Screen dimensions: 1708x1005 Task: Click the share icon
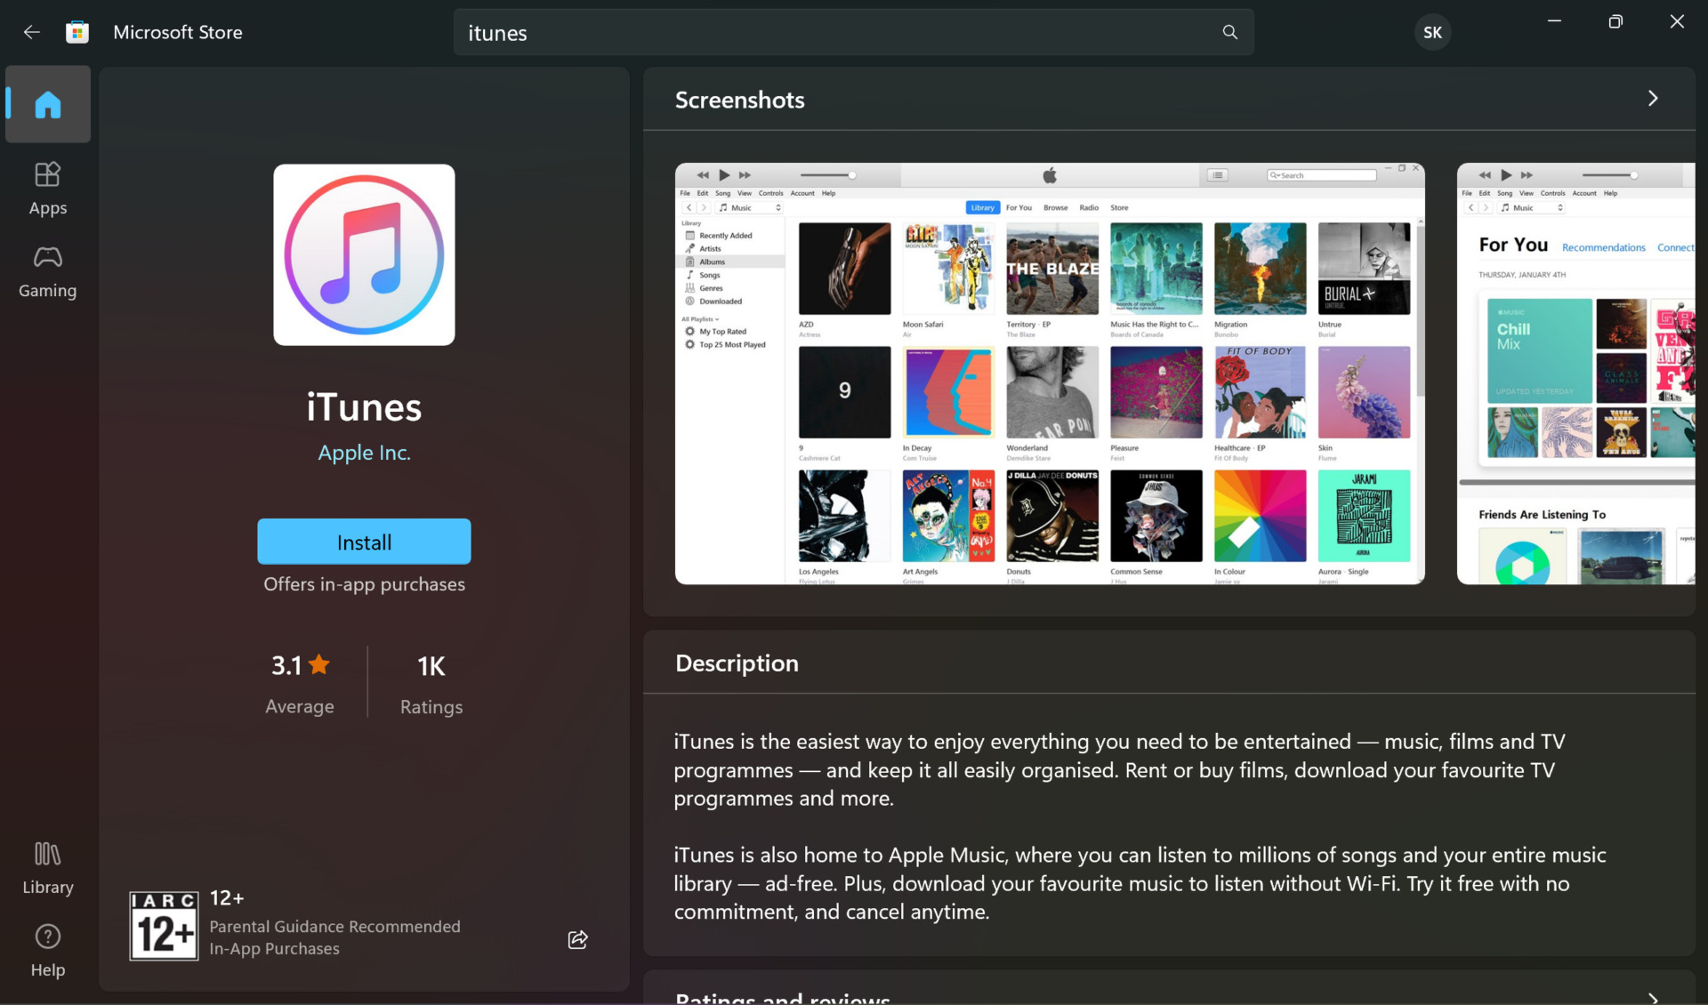point(577,939)
